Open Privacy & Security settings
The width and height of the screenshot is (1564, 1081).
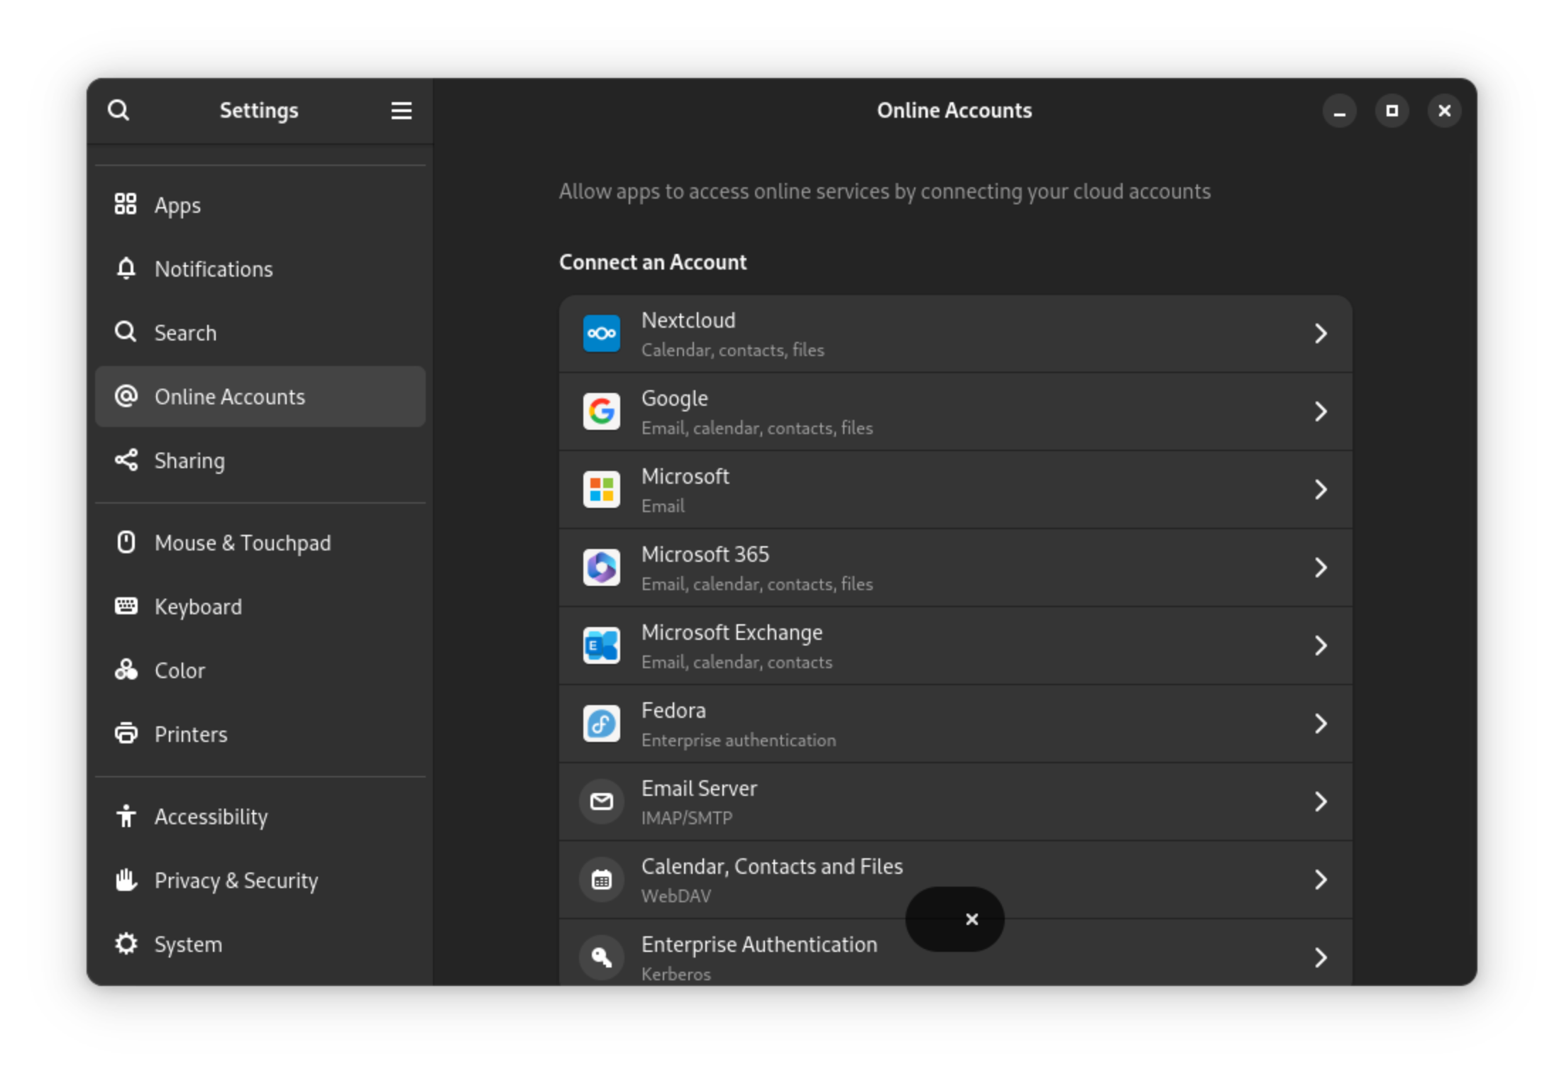pyautogui.click(x=236, y=880)
